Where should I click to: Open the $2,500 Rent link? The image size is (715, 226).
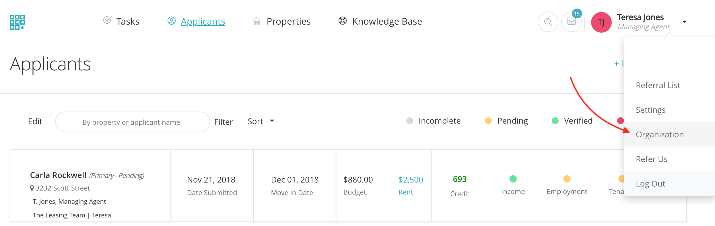coord(411,180)
